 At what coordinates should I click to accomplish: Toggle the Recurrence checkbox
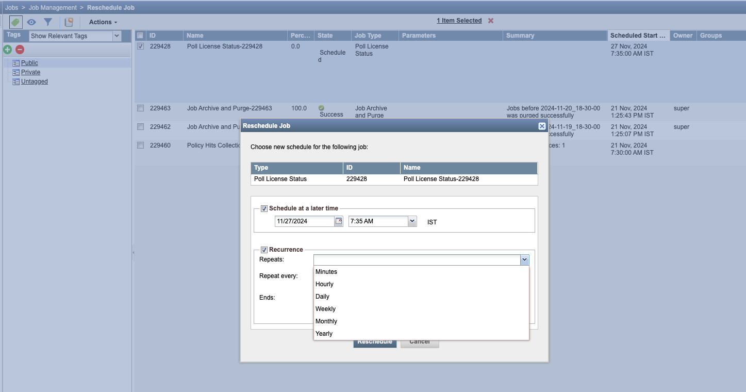click(264, 250)
